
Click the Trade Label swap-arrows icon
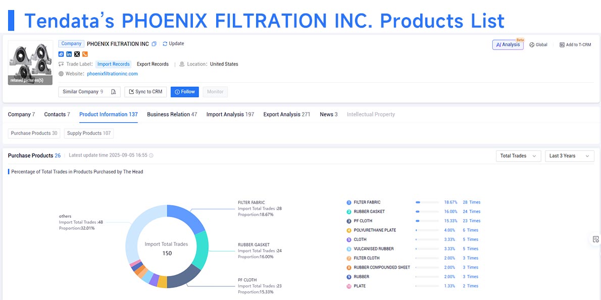(61, 64)
